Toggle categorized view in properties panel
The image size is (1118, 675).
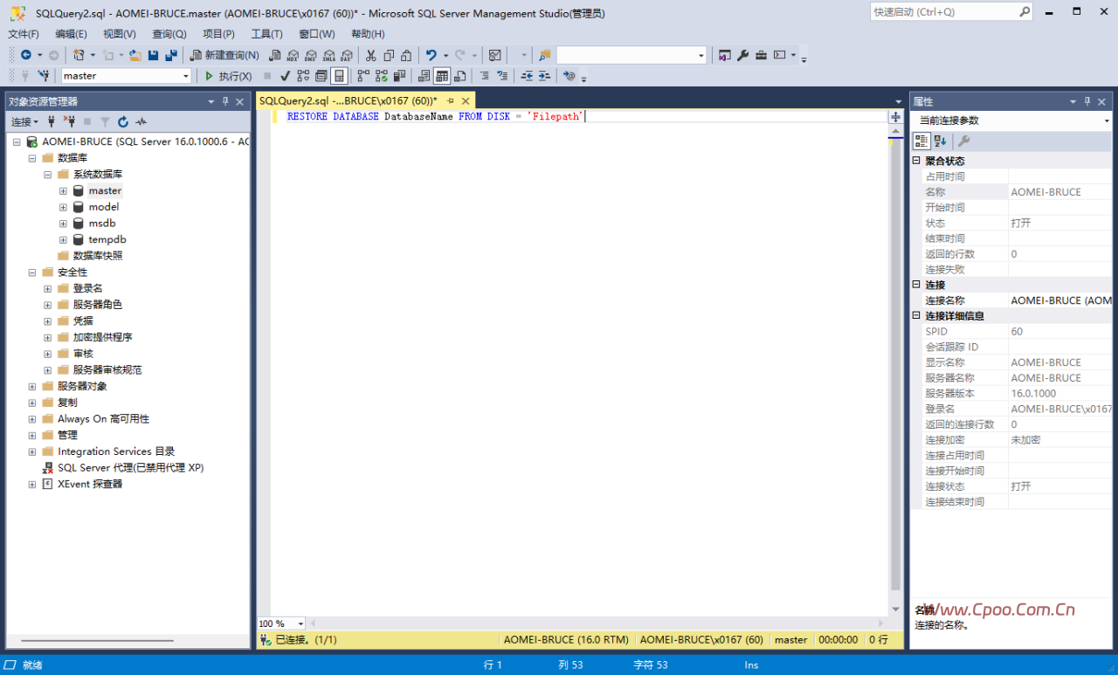pos(921,141)
